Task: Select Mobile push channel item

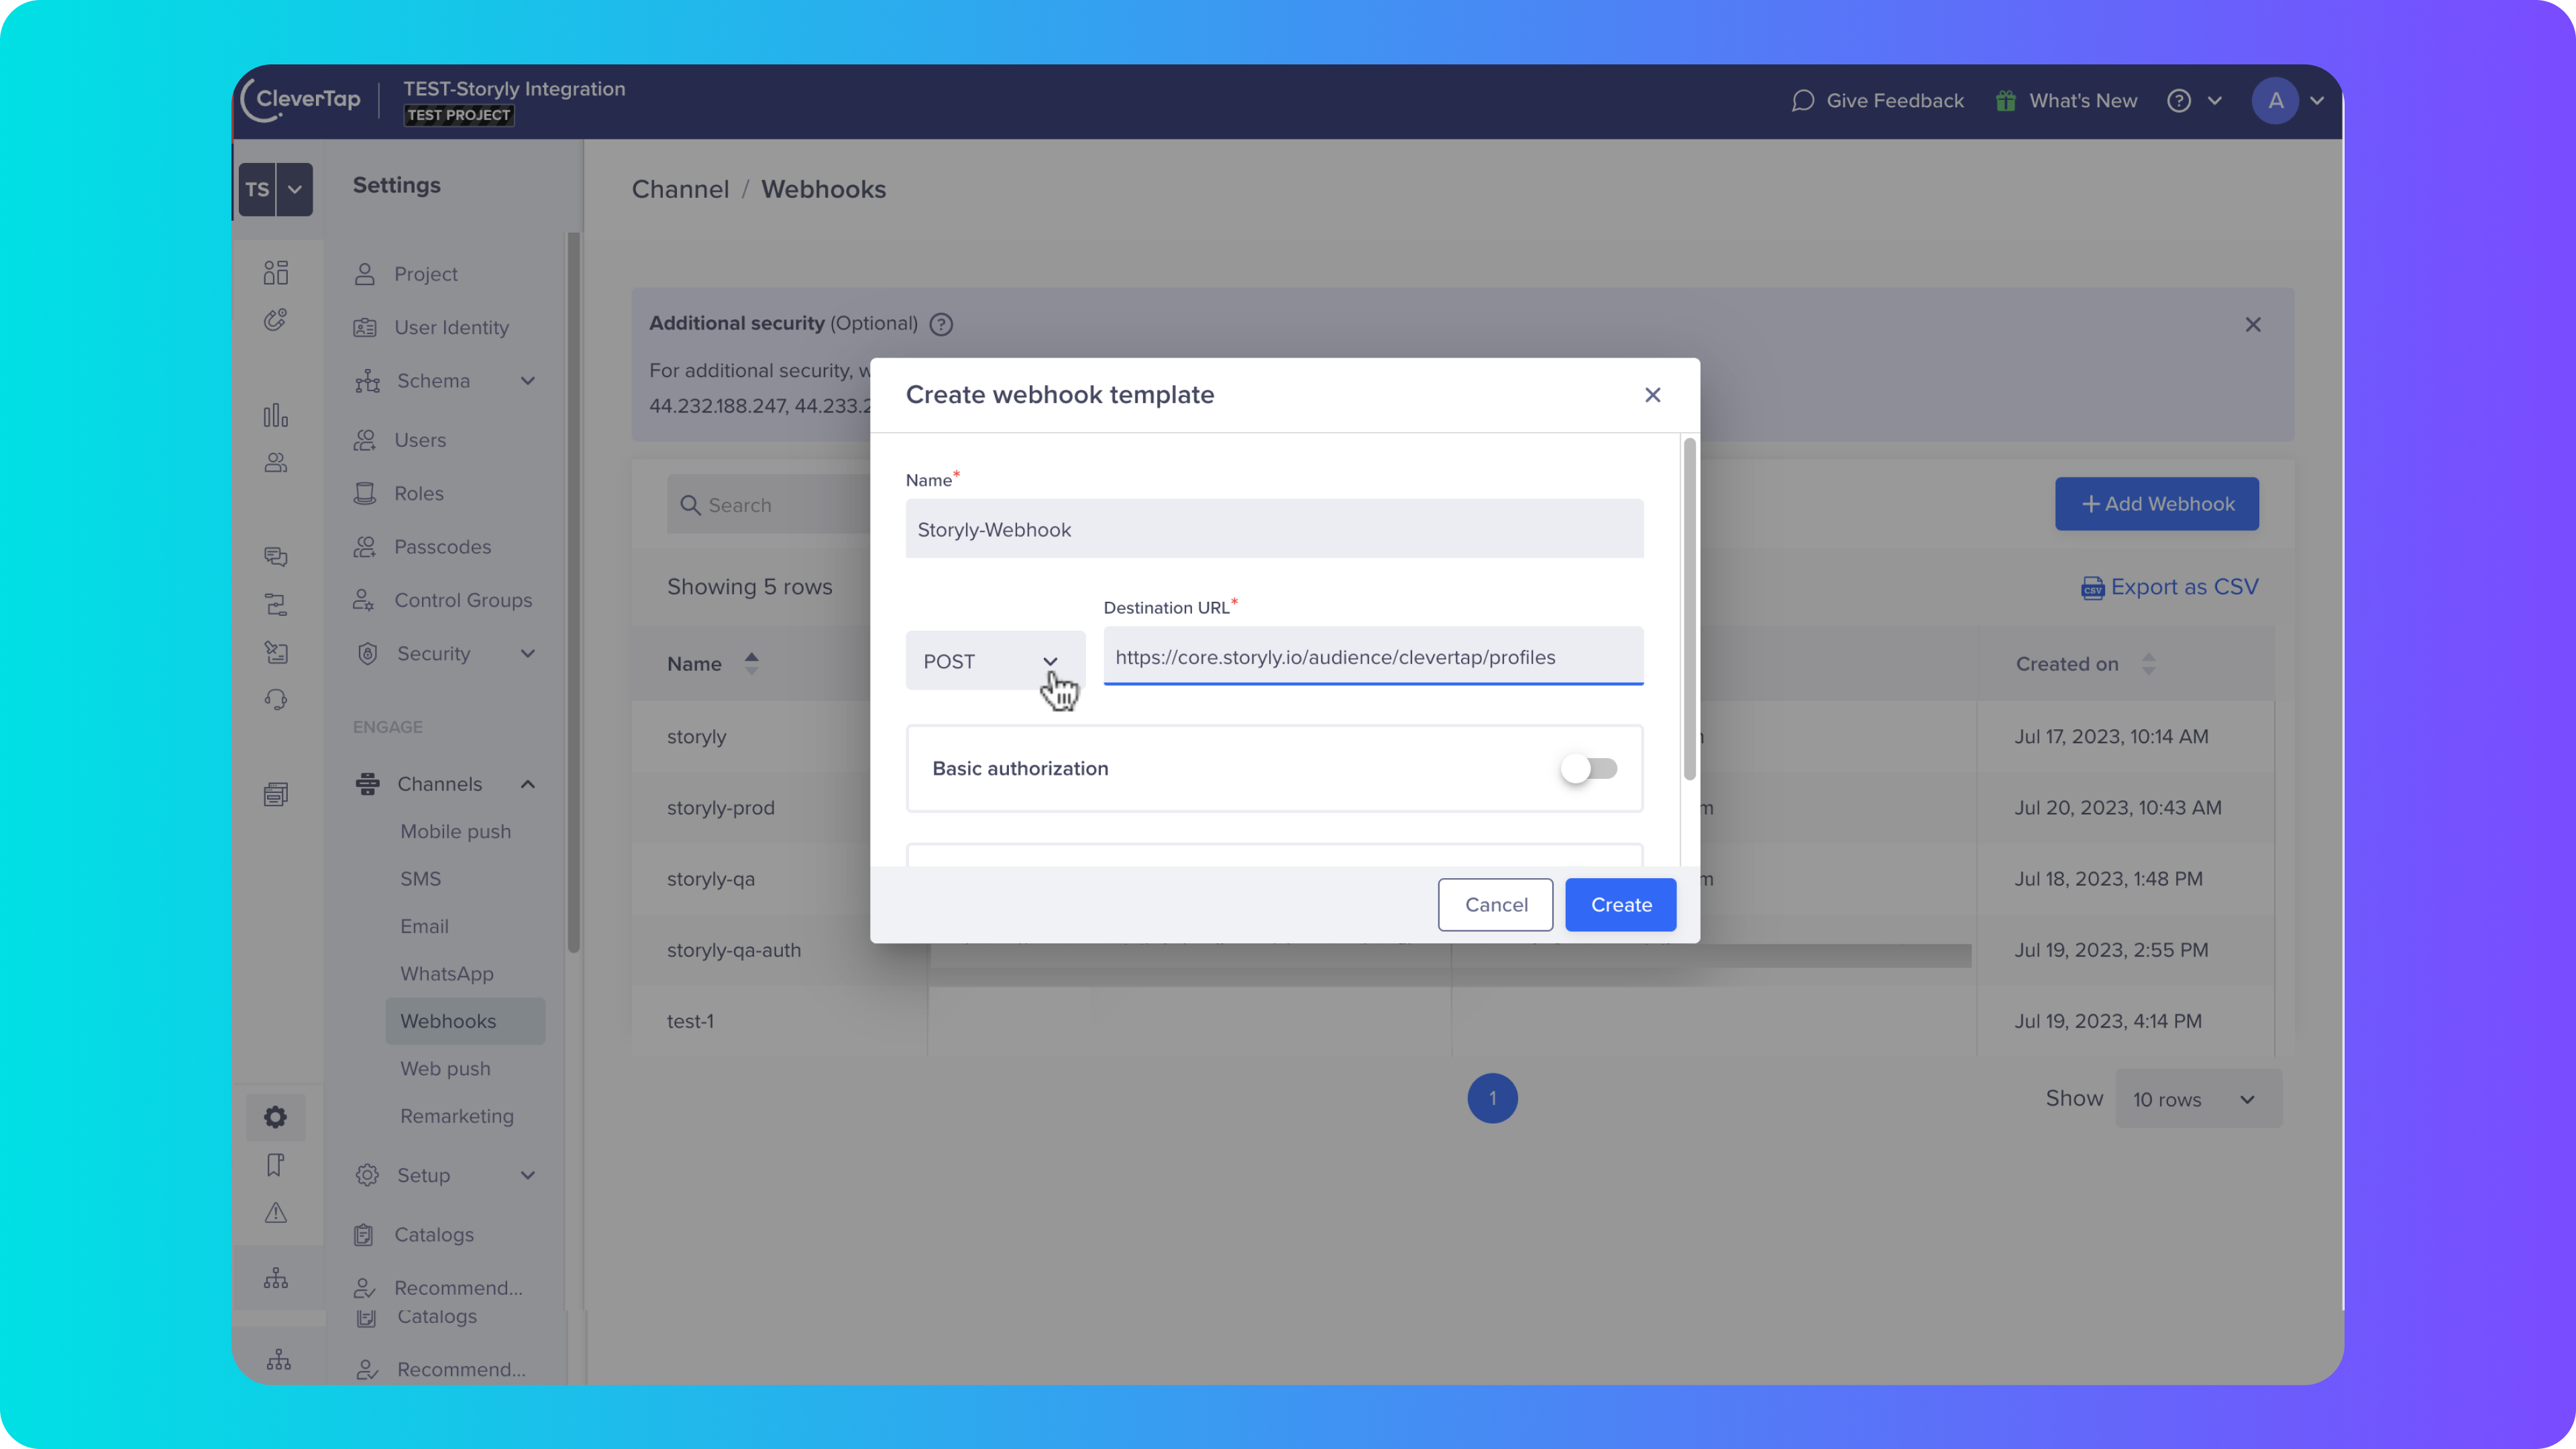Action: [455, 831]
